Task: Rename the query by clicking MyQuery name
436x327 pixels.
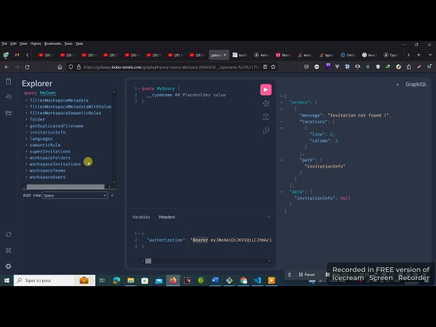Action: click(48, 93)
